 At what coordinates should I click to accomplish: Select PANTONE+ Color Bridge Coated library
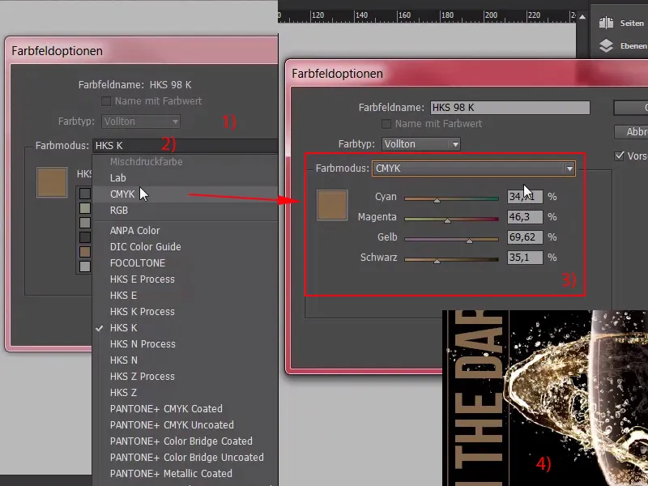tap(181, 441)
